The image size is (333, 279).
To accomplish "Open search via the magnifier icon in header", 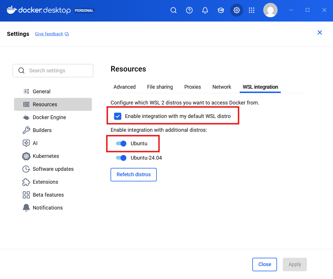I will (x=173, y=10).
